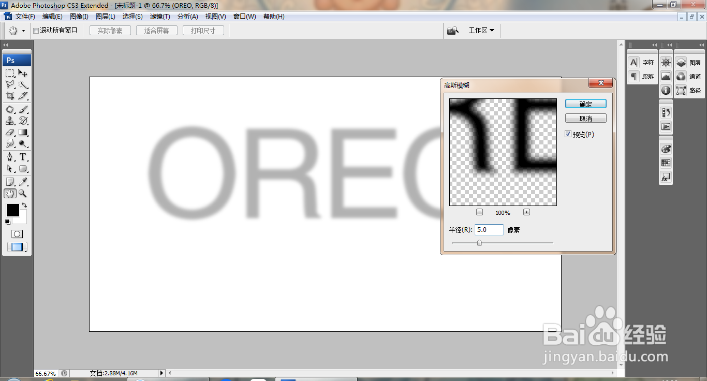
Task: Toggle 预览(P) checkbox in Gaussian Blur dialog
Action: coord(568,134)
